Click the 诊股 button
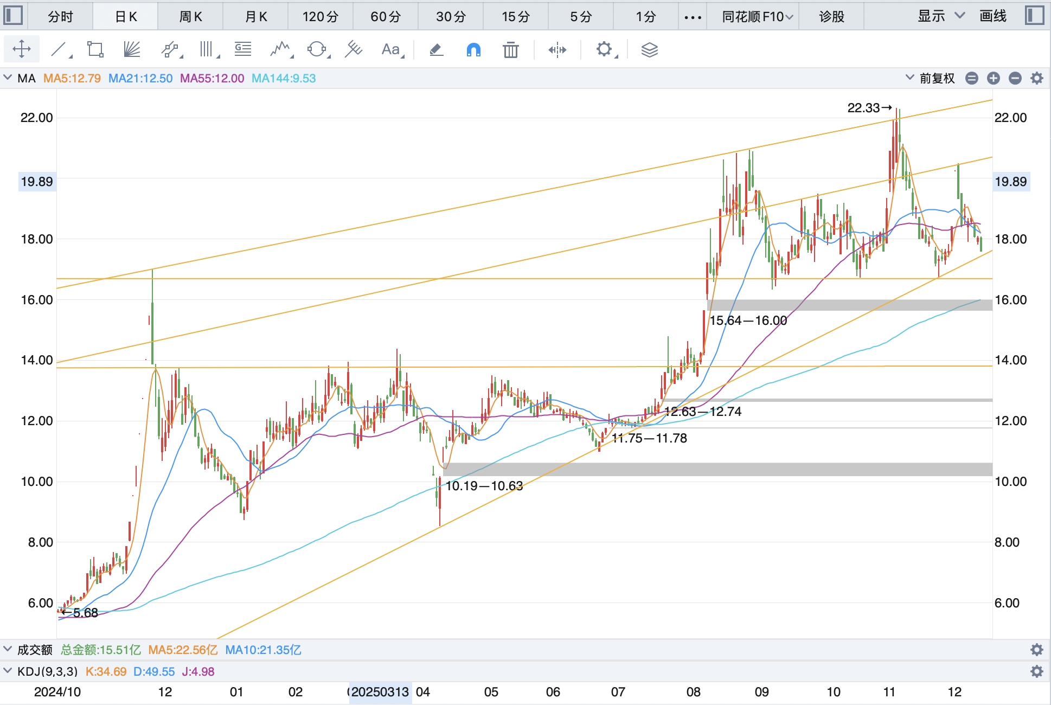The height and width of the screenshot is (705, 1051). [x=831, y=17]
